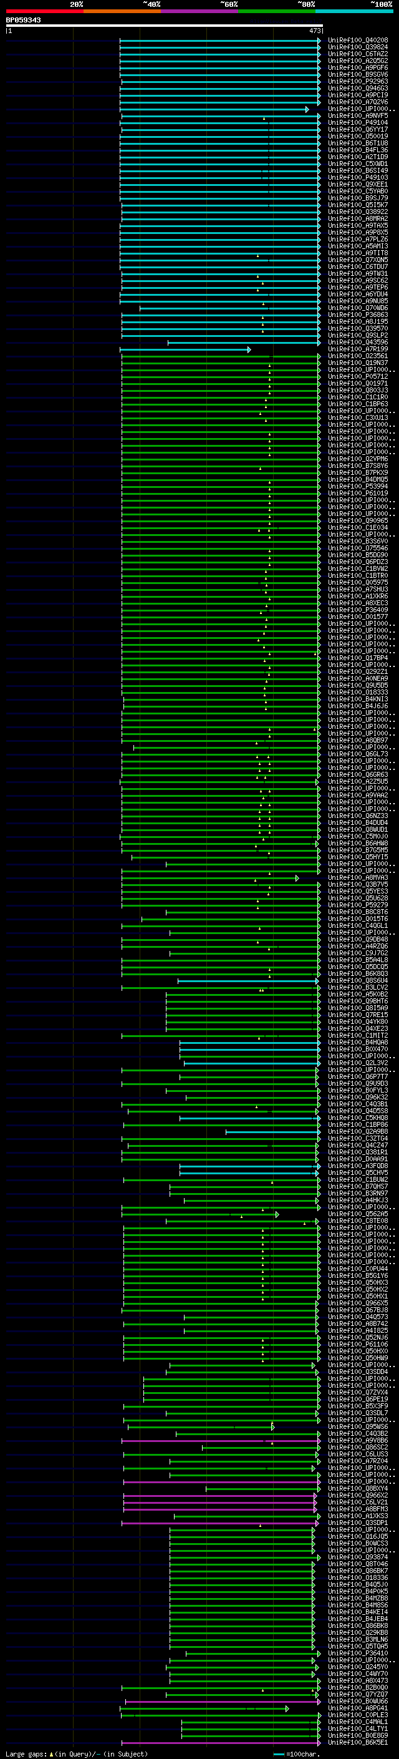The width and height of the screenshot is (399, 1759).
Task: Select hit UniRef100_Q7RE15
Action: tap(358, 1015)
